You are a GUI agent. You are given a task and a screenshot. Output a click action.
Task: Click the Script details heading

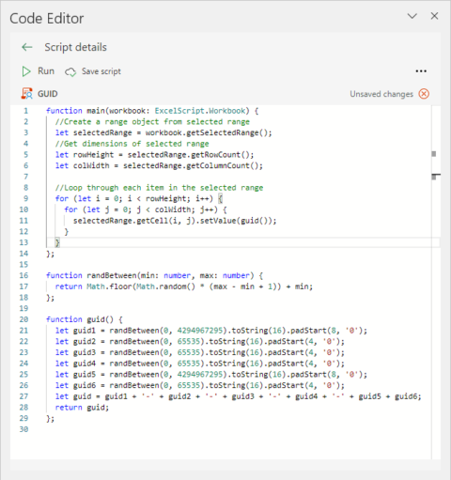tap(75, 47)
